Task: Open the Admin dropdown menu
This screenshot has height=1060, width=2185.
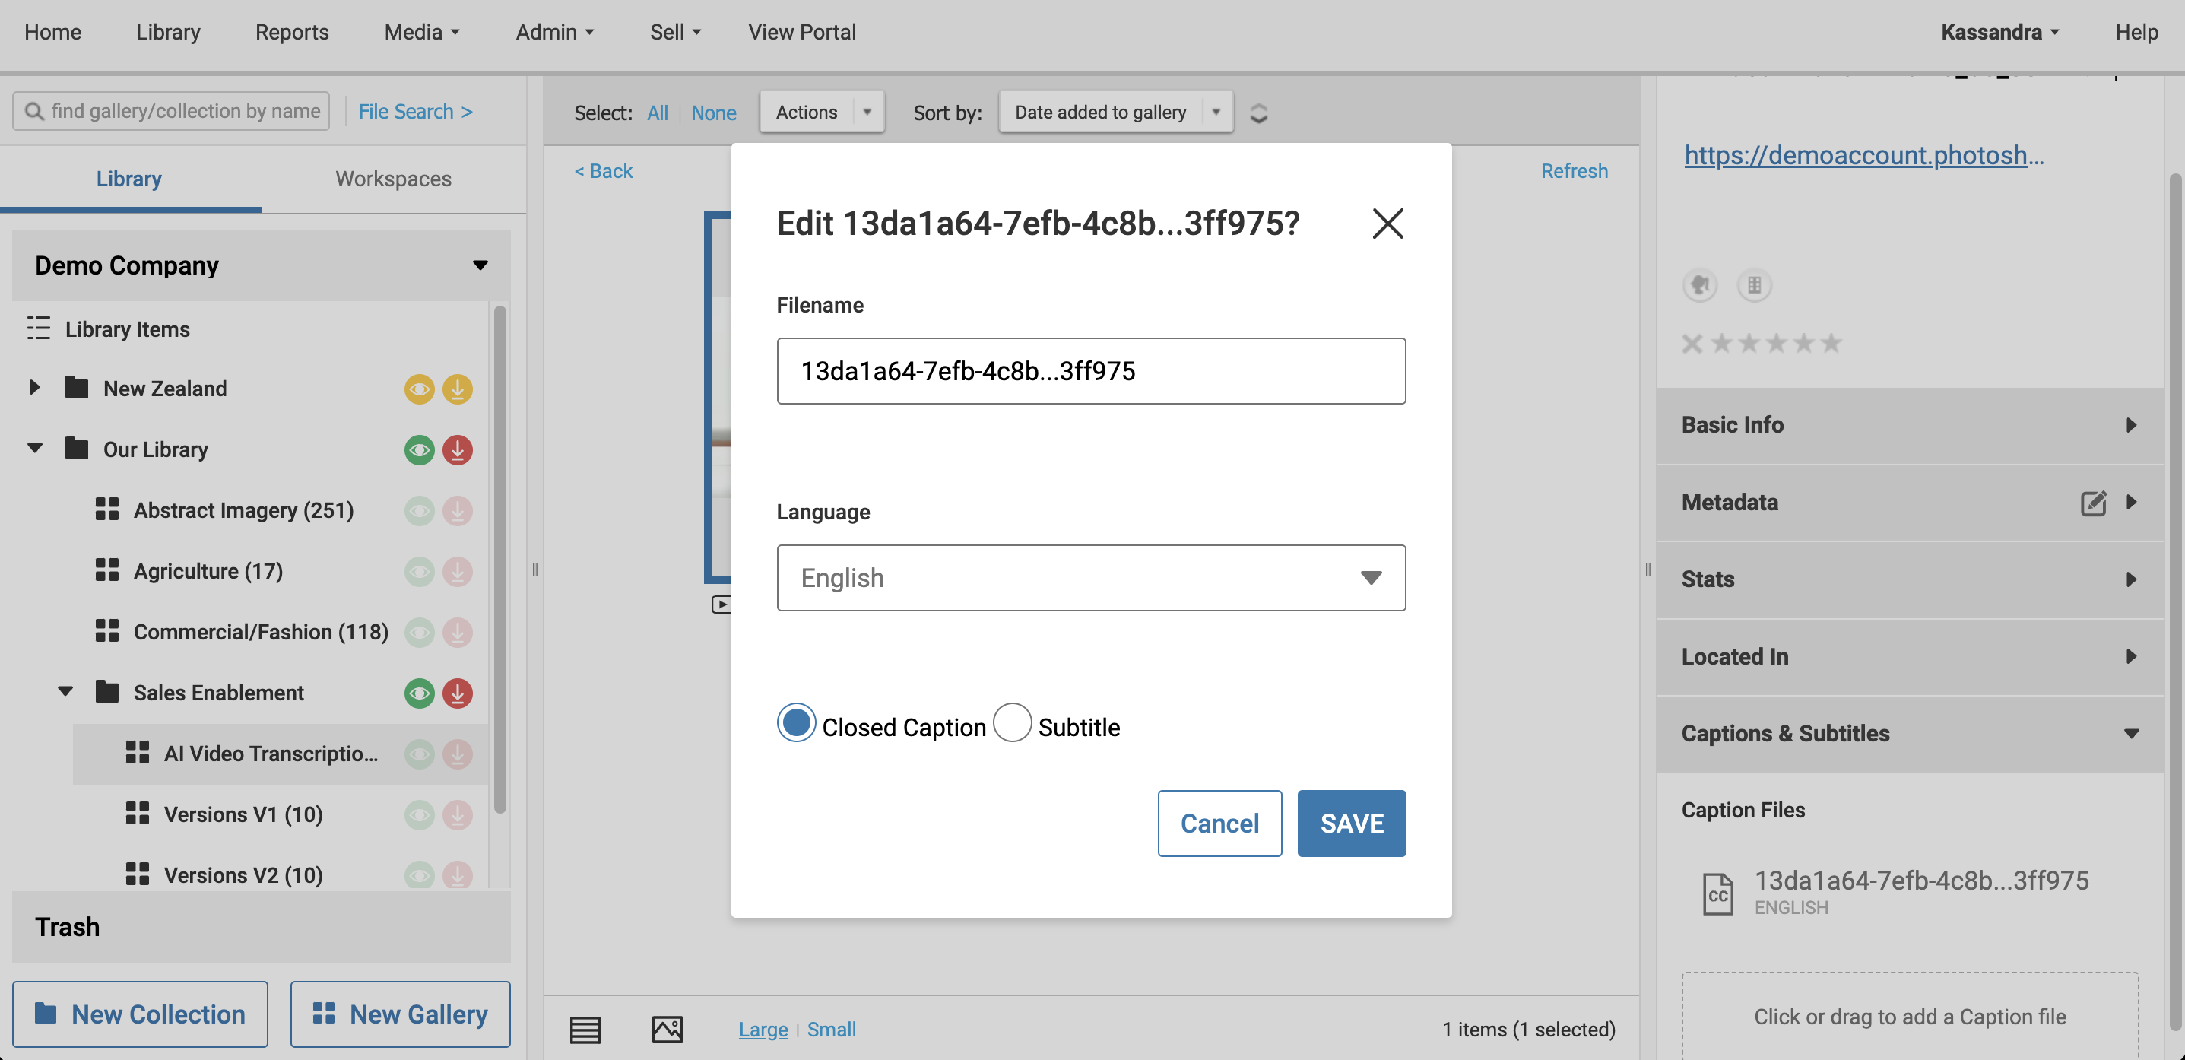Action: point(555,32)
